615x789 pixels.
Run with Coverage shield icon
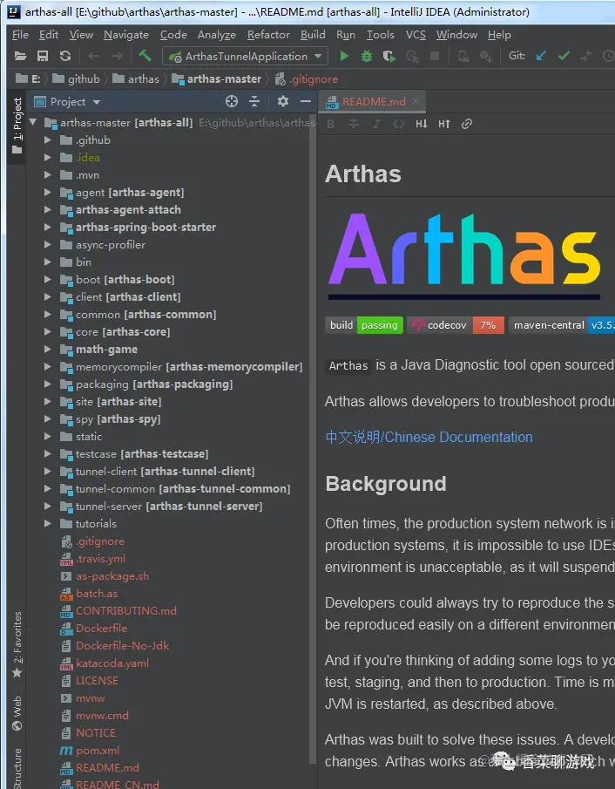click(389, 56)
